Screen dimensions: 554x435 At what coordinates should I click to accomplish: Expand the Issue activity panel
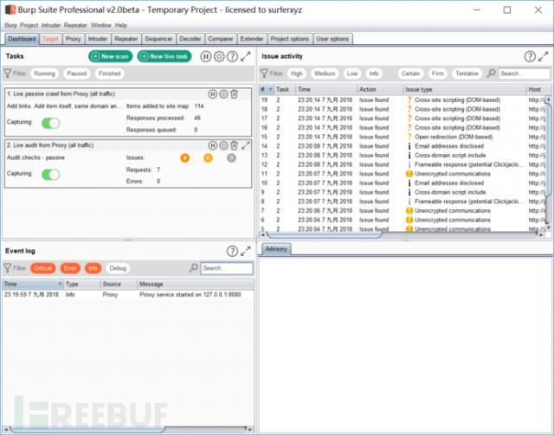[x=543, y=56]
